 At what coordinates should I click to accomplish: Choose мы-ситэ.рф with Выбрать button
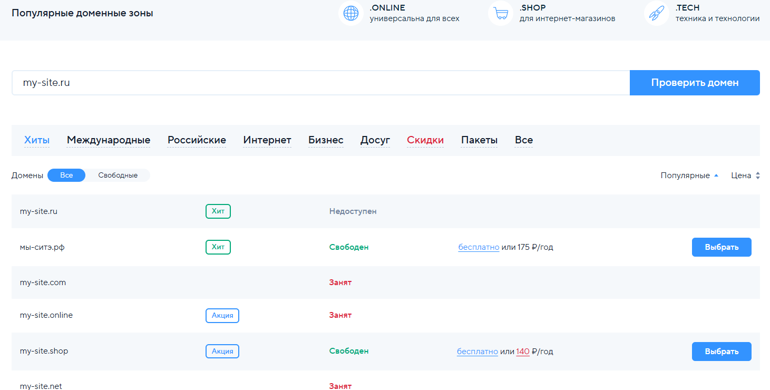click(721, 247)
